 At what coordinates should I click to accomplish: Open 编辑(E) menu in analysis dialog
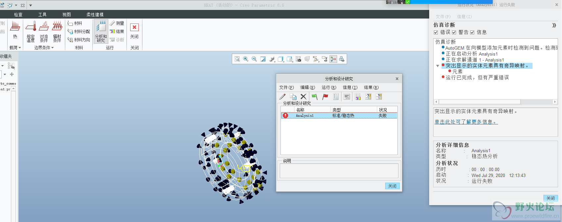(x=308, y=87)
